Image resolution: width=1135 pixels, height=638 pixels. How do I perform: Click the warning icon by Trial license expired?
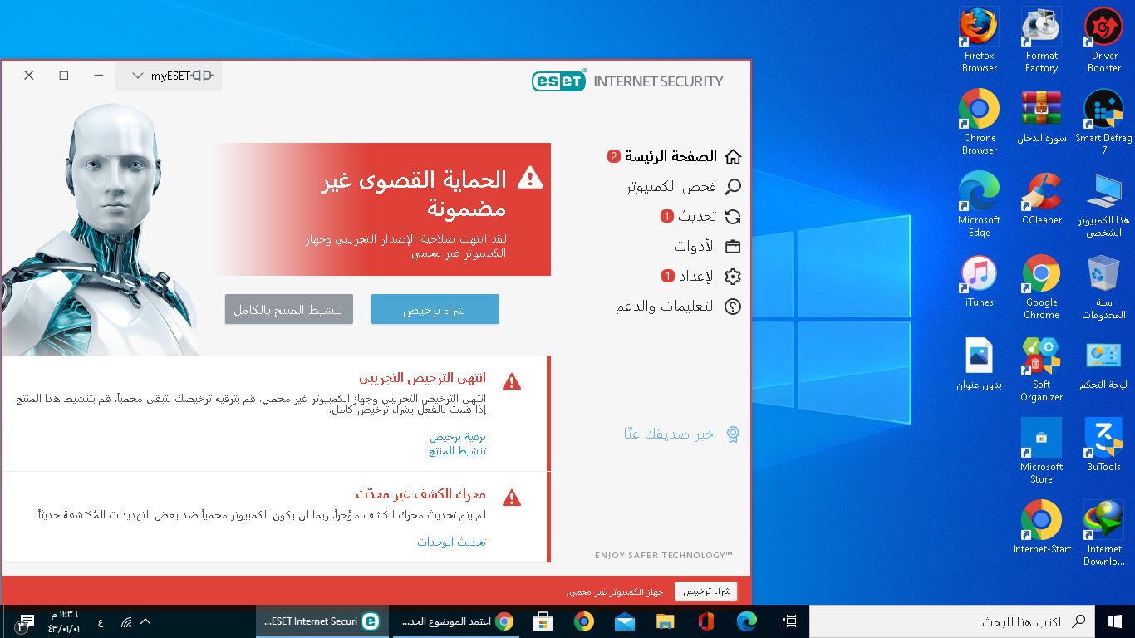(512, 381)
